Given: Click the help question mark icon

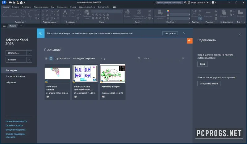Looking at the screenshot, I should [213, 2].
